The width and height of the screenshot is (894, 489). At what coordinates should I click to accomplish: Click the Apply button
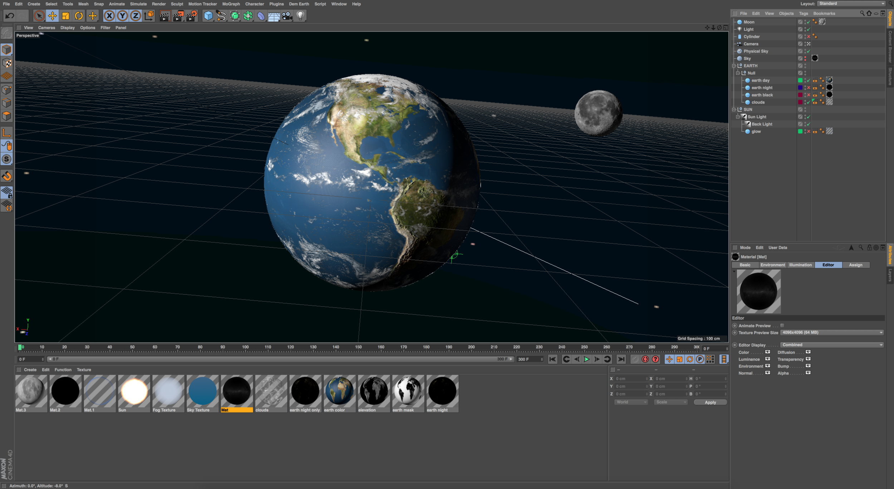(x=710, y=402)
